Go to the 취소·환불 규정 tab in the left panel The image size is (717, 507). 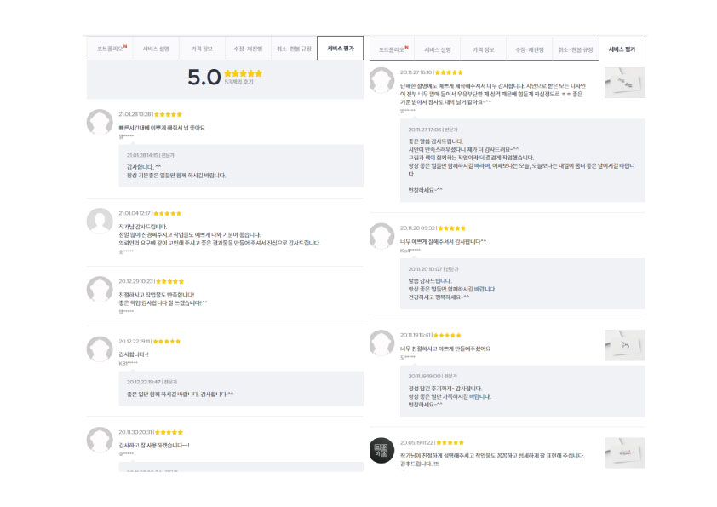pos(293,49)
